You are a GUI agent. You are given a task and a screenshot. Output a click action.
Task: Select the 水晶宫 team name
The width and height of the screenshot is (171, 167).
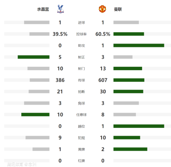coord(43,9)
